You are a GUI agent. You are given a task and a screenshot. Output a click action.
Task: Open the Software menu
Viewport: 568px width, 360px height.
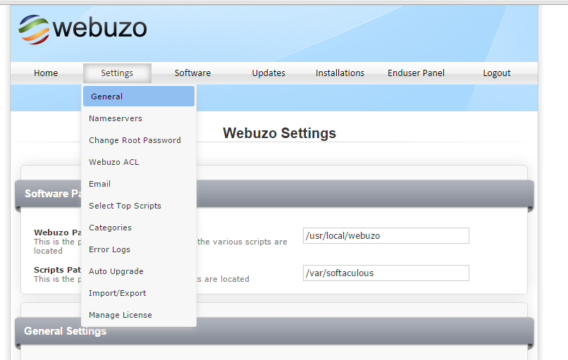tap(192, 73)
